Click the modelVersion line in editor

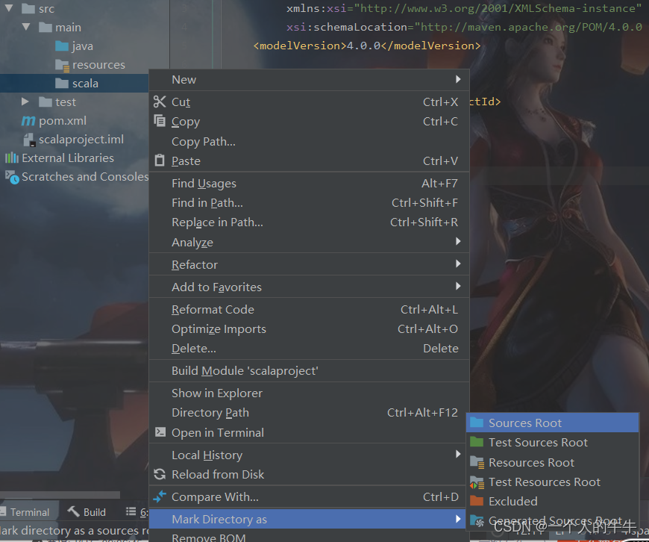click(367, 46)
